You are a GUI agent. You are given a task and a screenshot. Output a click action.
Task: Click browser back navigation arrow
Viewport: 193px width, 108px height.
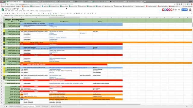click(x=1, y=4)
